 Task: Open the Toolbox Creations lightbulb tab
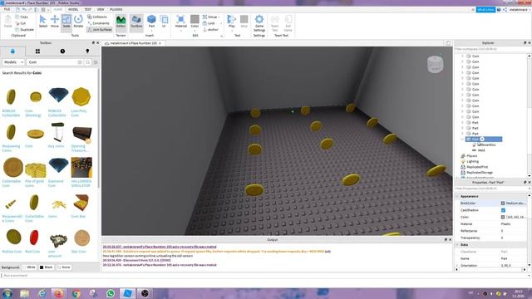[87, 51]
